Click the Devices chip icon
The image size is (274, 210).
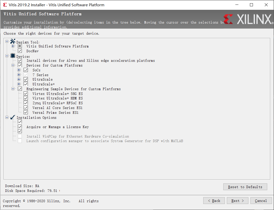(13, 56)
